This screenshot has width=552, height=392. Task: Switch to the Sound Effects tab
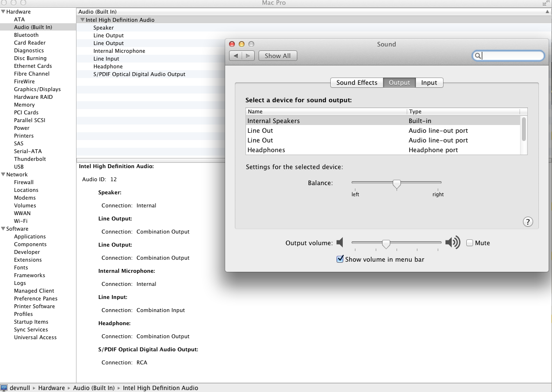(356, 82)
